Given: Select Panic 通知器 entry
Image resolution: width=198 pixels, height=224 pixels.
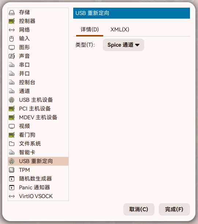Looking at the screenshot, I should 38,188.
